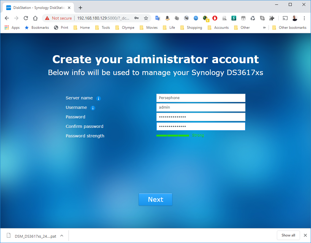Click the Server name field containing Persephone
The width and height of the screenshot is (311, 243).
click(x=201, y=98)
